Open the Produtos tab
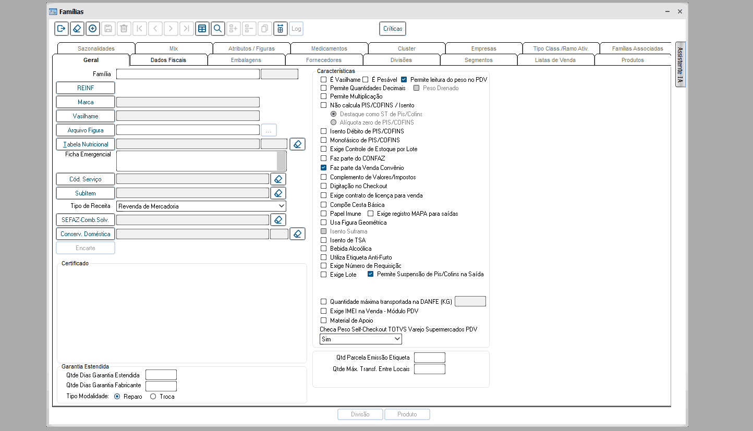The image size is (753, 431). 633,60
